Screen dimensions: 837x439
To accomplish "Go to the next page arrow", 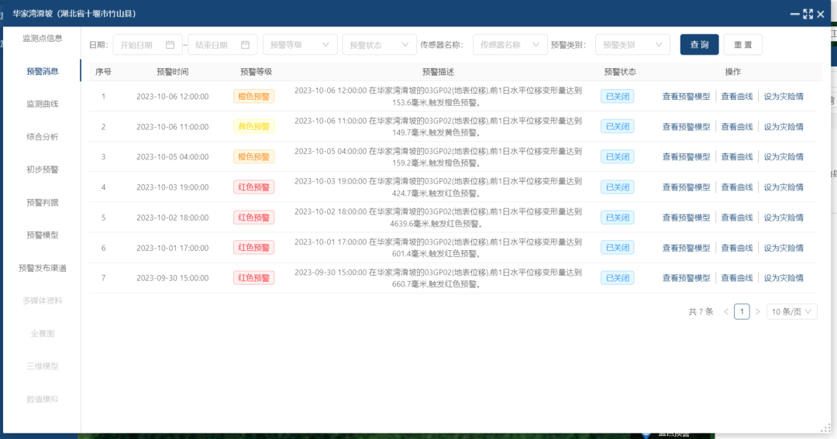I will click(x=757, y=311).
